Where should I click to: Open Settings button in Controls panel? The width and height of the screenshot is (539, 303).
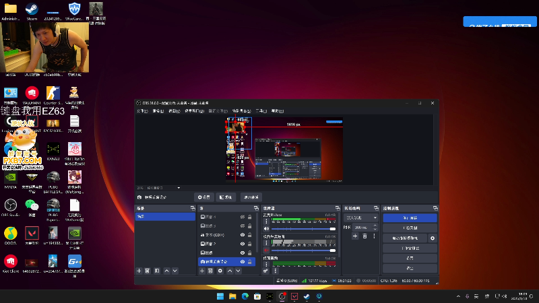click(x=410, y=258)
